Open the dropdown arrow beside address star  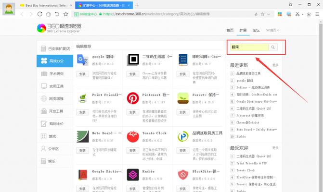click(269, 14)
